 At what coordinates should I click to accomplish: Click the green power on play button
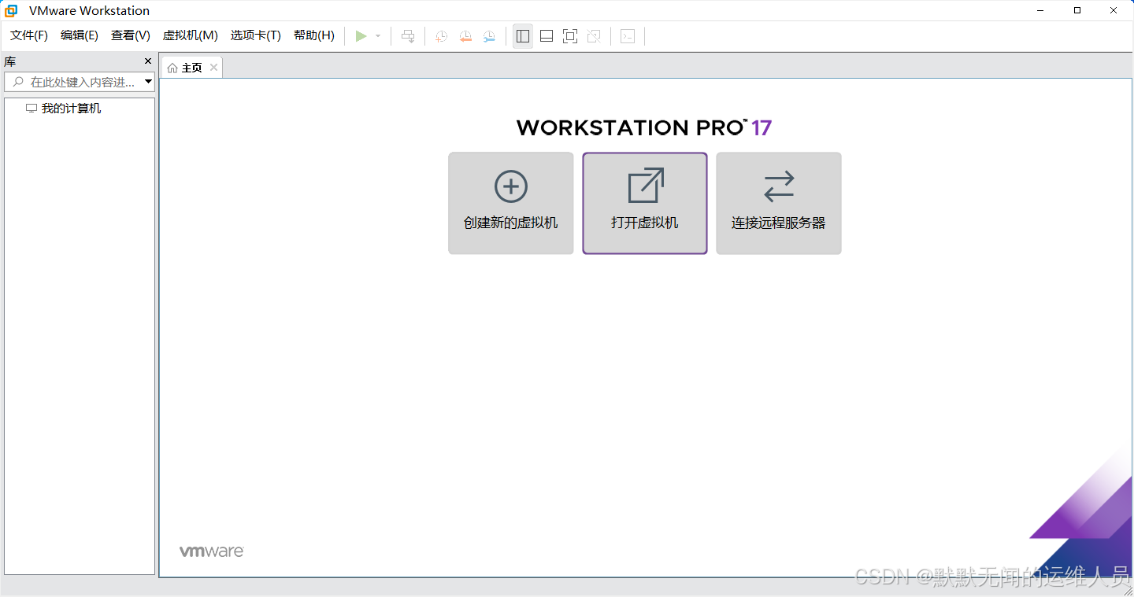(361, 36)
